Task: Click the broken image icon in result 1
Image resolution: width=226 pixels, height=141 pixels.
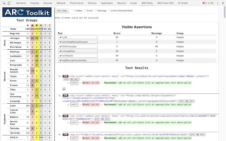Action: pyautogui.click(x=64, y=89)
